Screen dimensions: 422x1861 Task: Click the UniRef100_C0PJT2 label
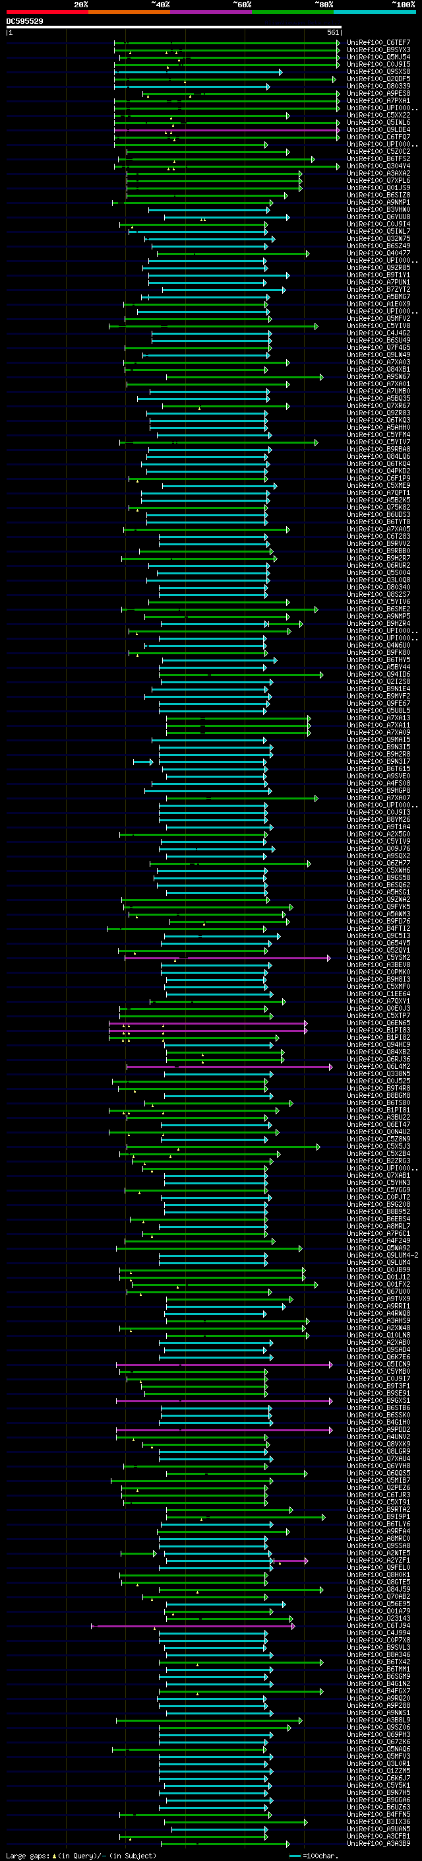tap(378, 1197)
